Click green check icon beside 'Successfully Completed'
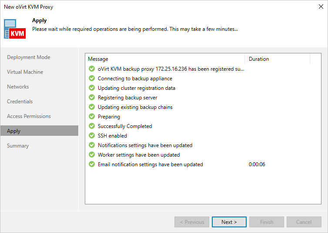Viewport: 328px width, 233px height. pyautogui.click(x=92, y=126)
